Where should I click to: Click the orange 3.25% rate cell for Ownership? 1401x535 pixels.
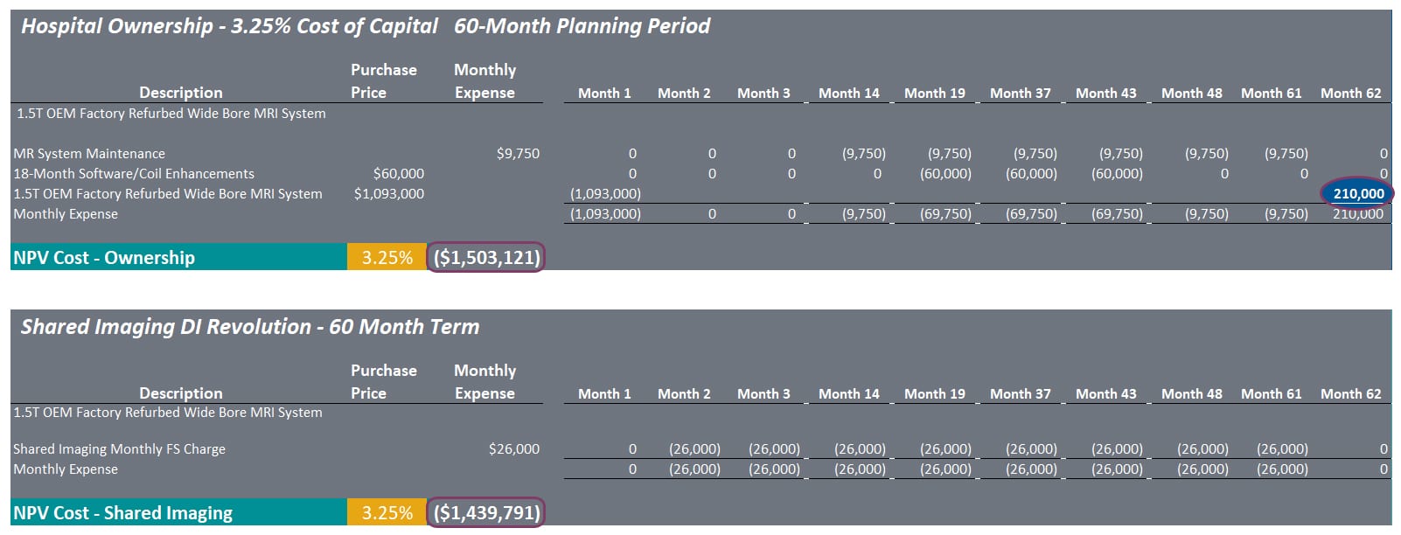point(387,257)
